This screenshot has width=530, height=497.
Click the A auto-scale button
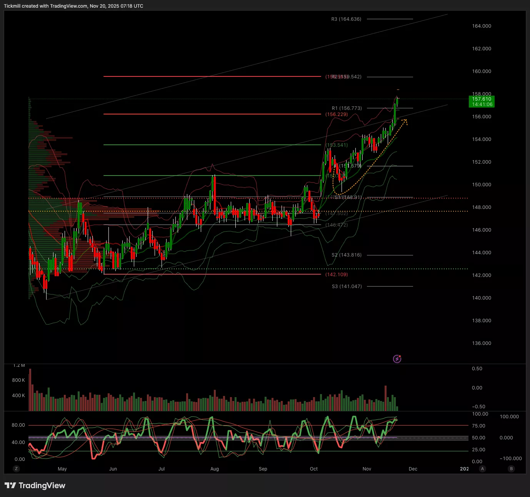tap(482, 469)
